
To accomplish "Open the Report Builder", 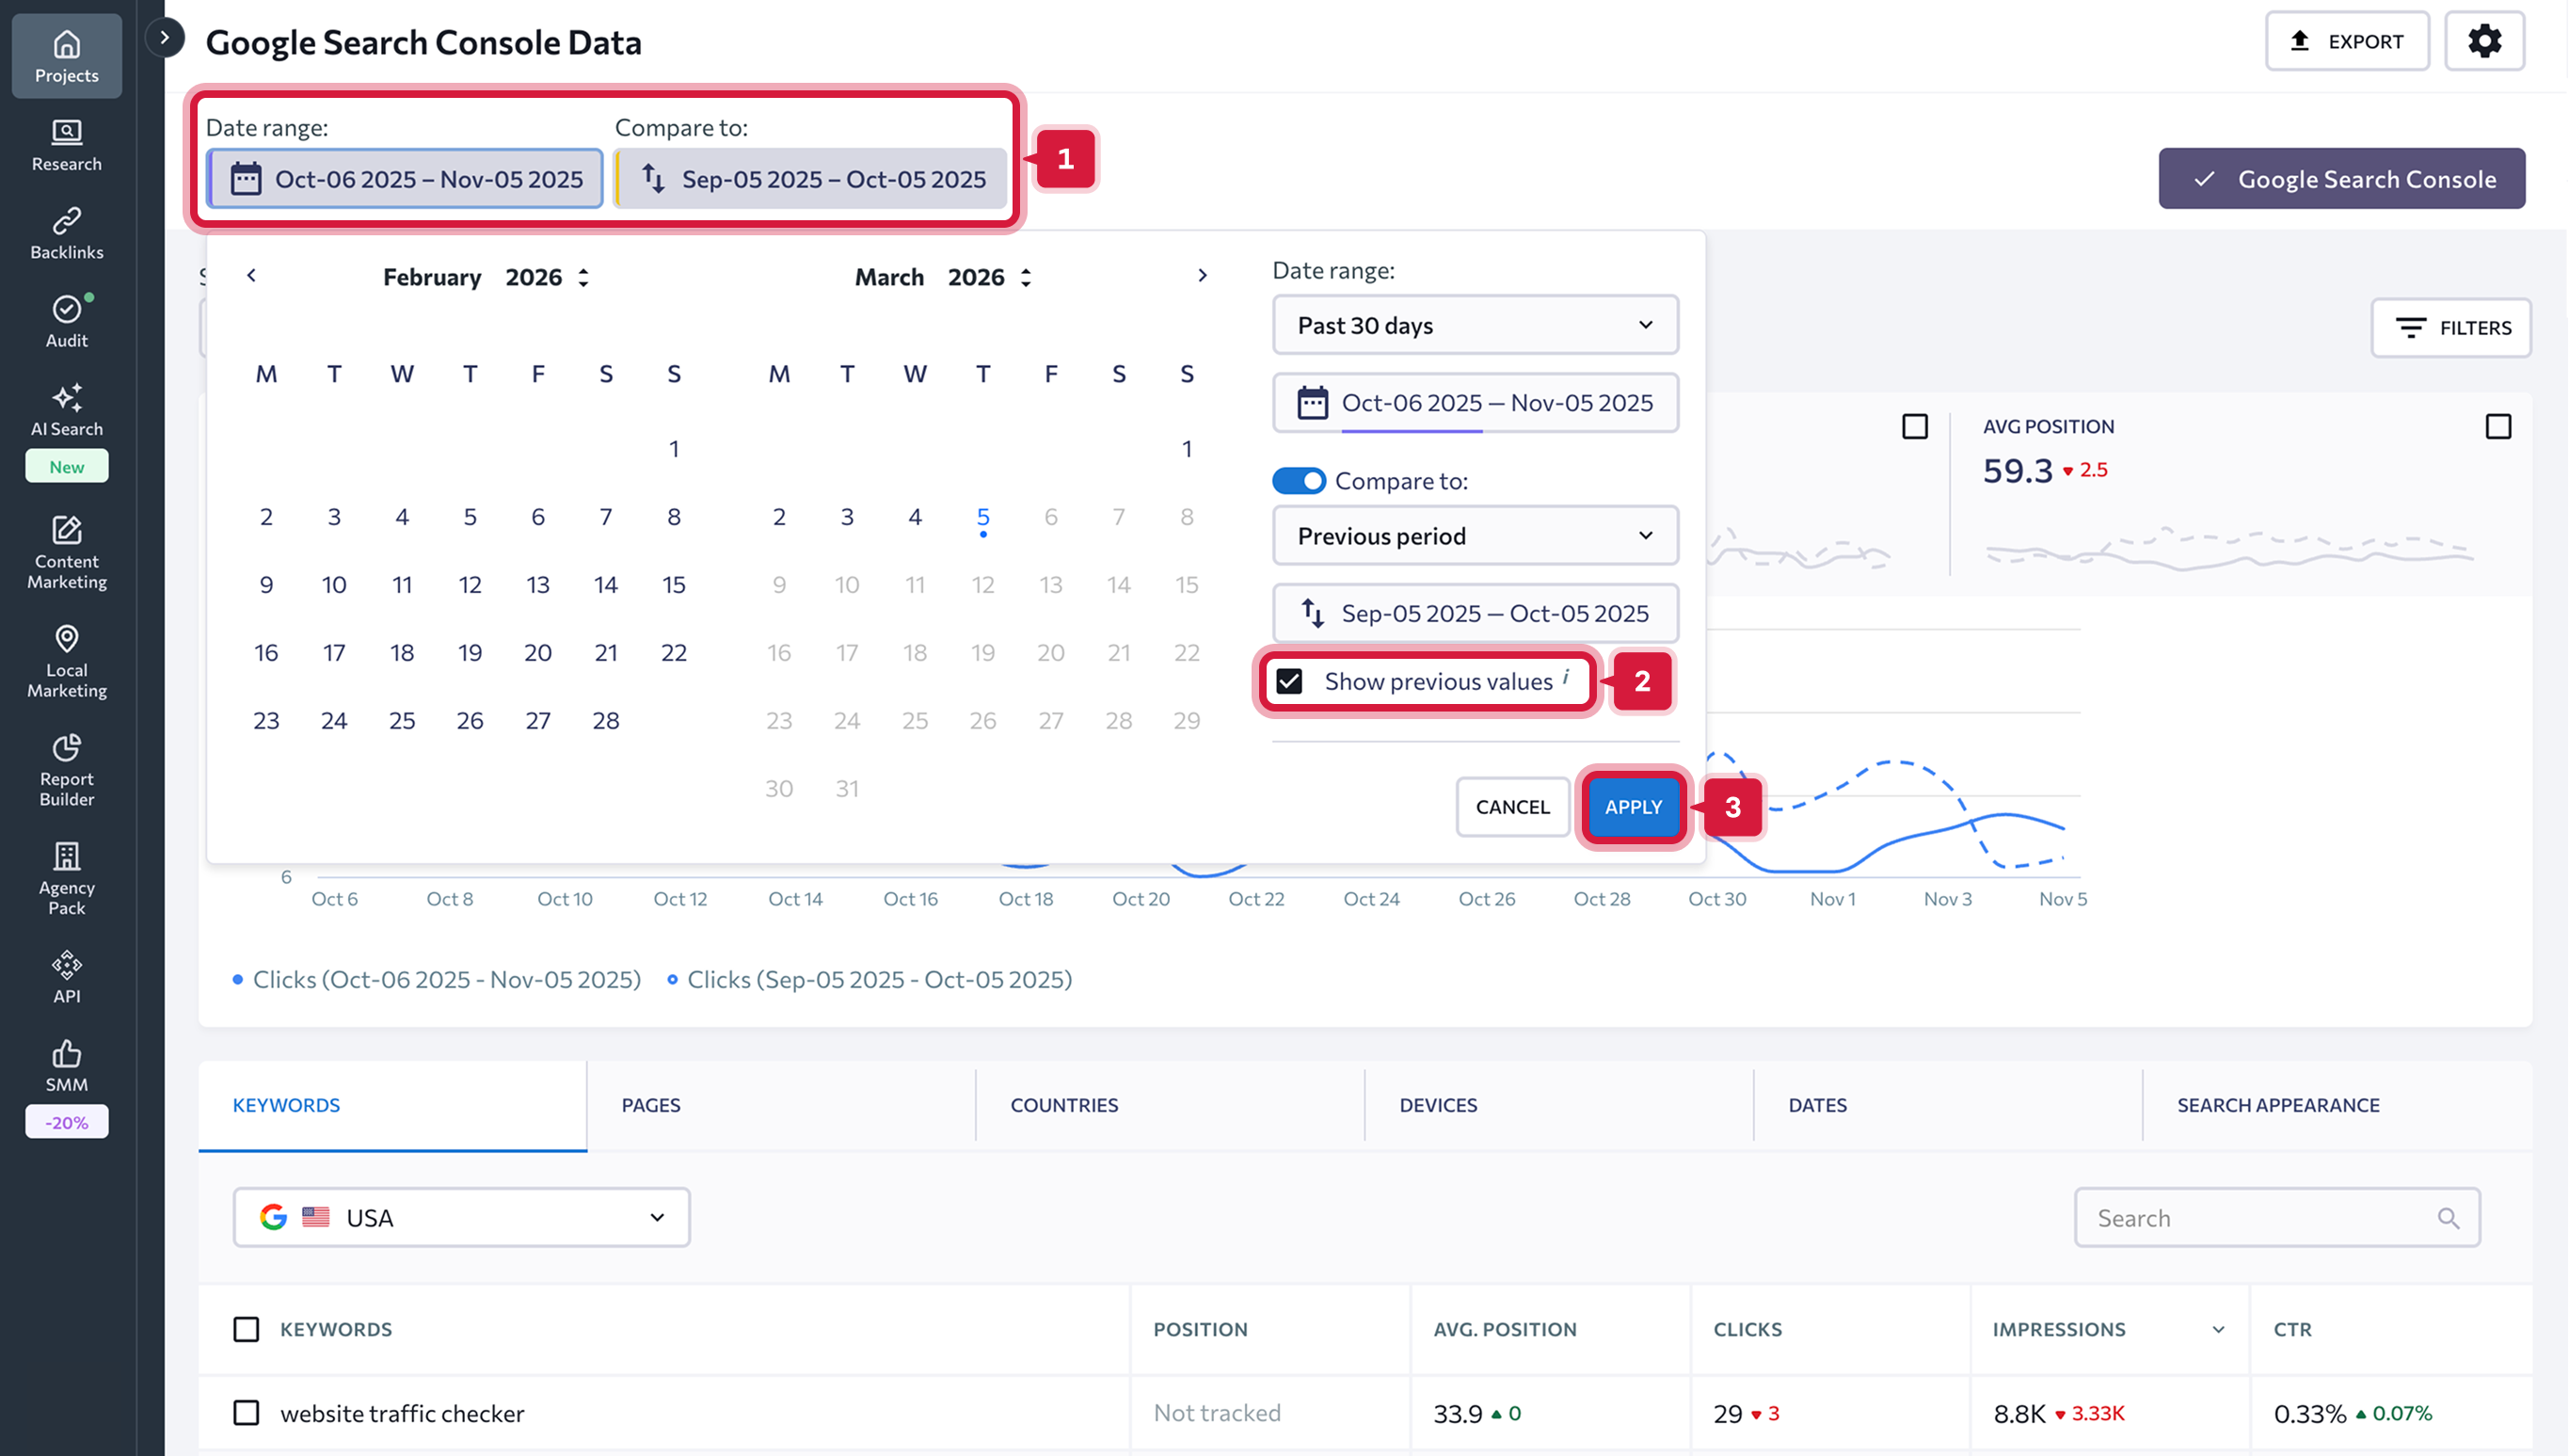I will [66, 770].
